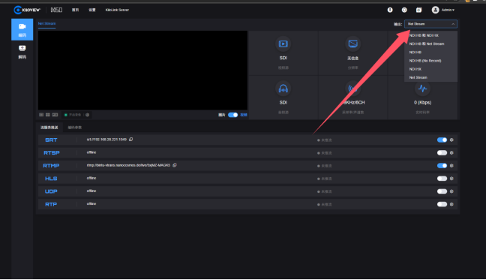This screenshot has height=280, width=486.
Task: Switch to the encoding parameters tab
Action: coord(75,128)
